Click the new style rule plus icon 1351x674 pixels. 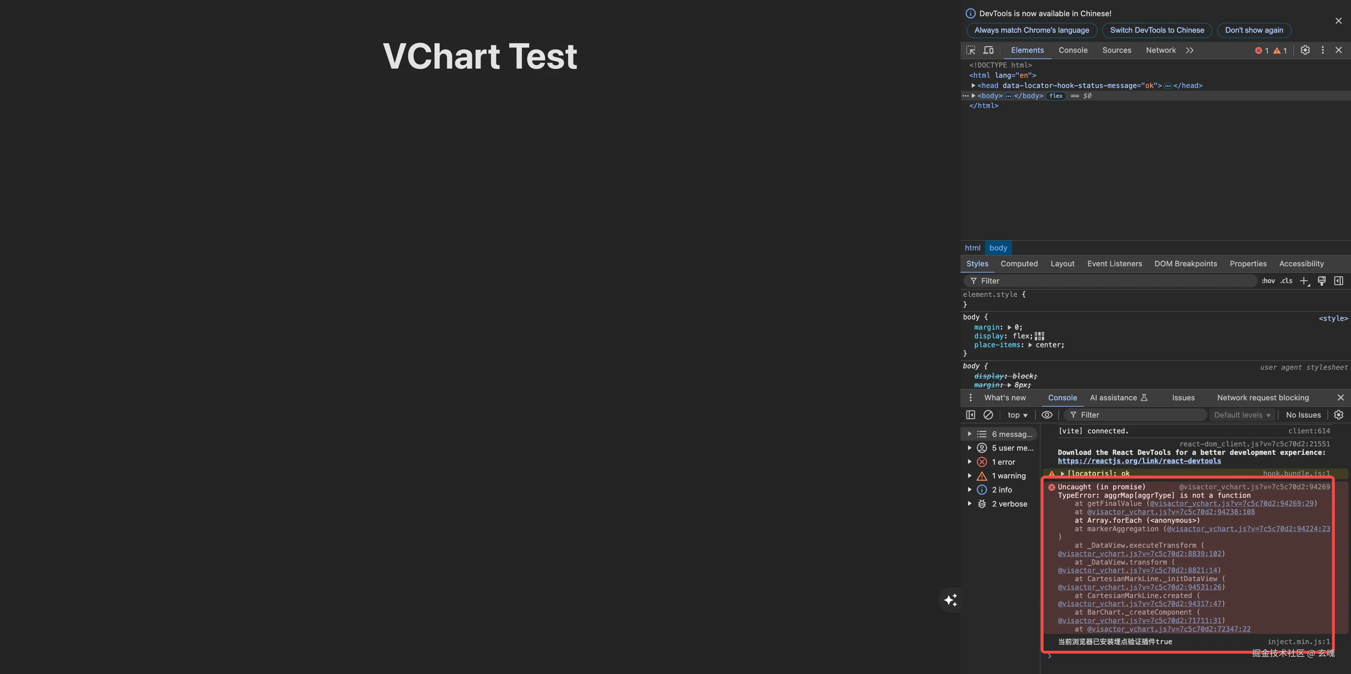pyautogui.click(x=1304, y=281)
